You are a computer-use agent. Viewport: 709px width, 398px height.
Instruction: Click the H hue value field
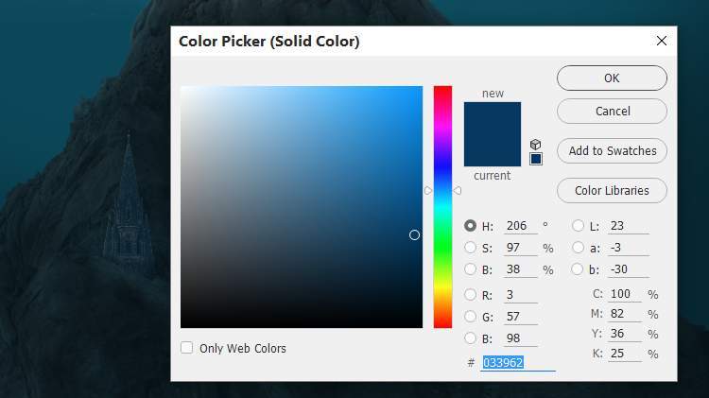pos(521,226)
